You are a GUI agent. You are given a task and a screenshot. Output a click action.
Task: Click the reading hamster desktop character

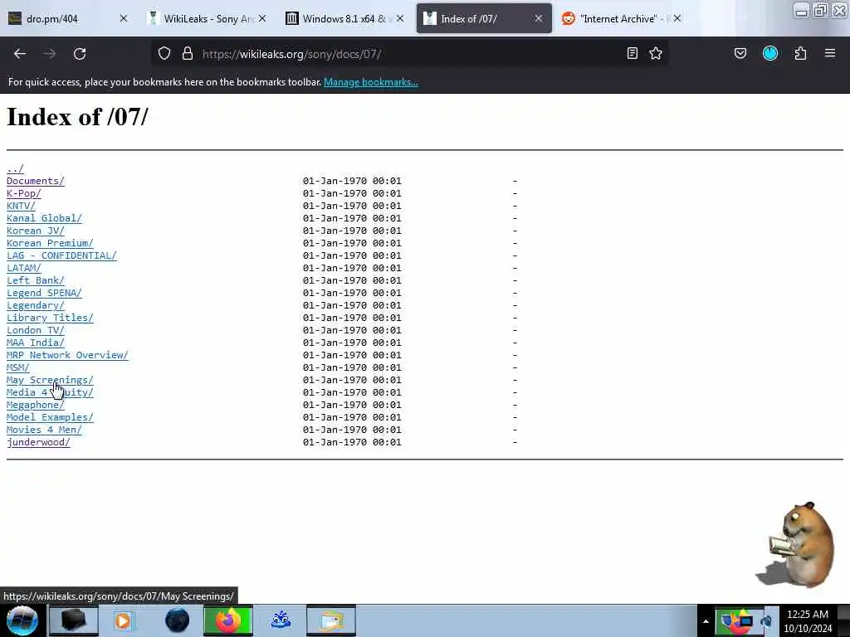pos(796,544)
